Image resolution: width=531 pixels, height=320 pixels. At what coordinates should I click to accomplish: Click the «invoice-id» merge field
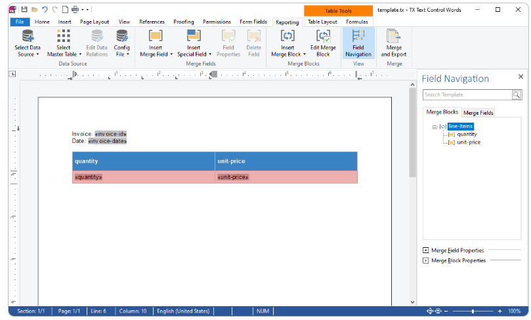pos(110,134)
